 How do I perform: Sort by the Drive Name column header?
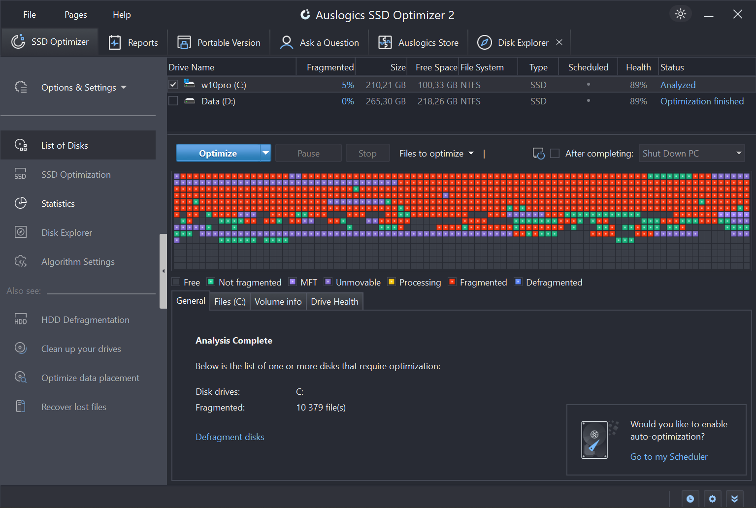231,67
